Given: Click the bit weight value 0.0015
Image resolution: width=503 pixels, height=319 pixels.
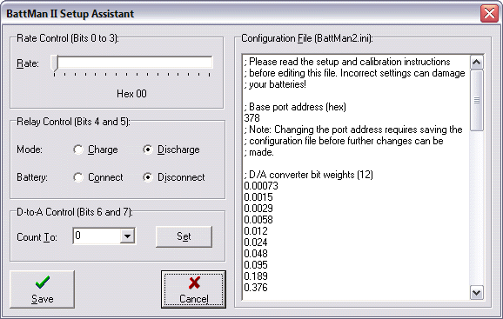Looking at the screenshot, I should coord(258,197).
